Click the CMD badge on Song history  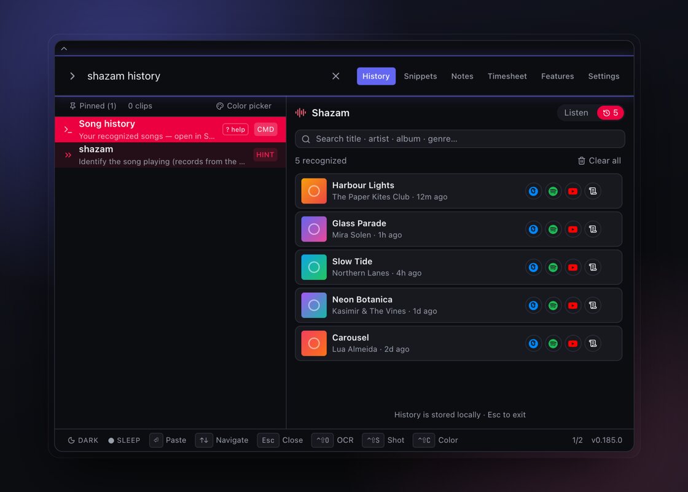coord(265,130)
